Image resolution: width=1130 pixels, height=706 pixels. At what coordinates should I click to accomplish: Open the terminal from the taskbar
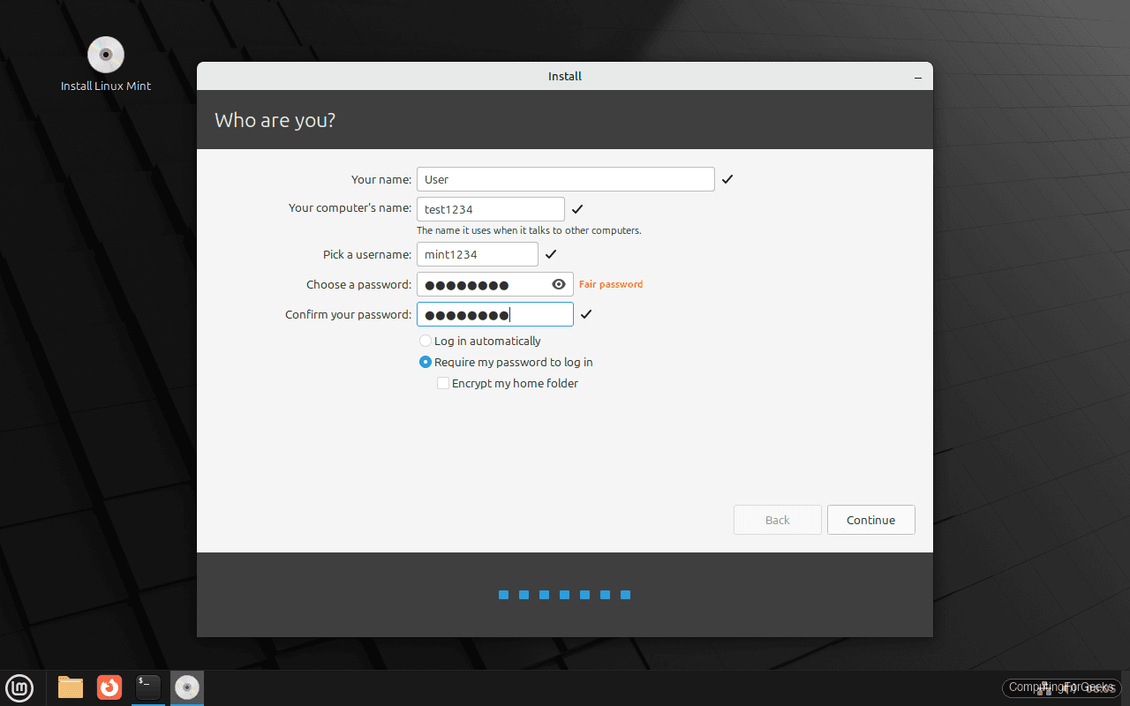(147, 688)
